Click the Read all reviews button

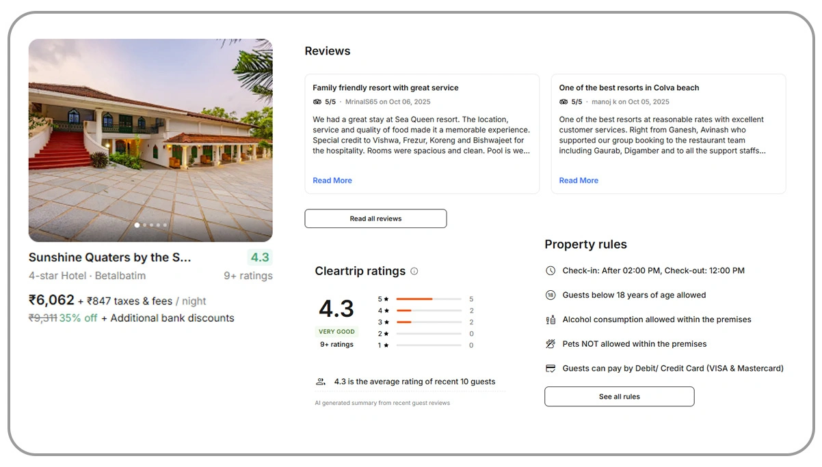(x=375, y=218)
